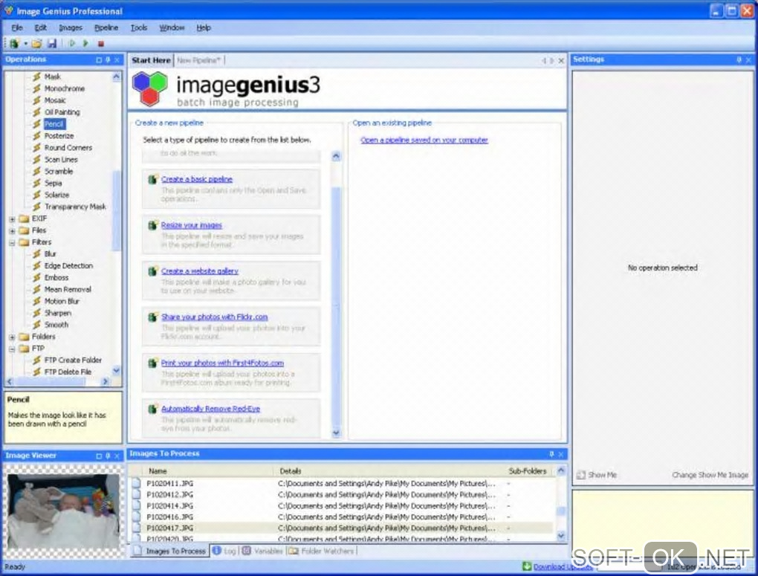Viewport: 758px width, 576px height.
Task: Select the highlighted Pencil operation
Action: 54,124
